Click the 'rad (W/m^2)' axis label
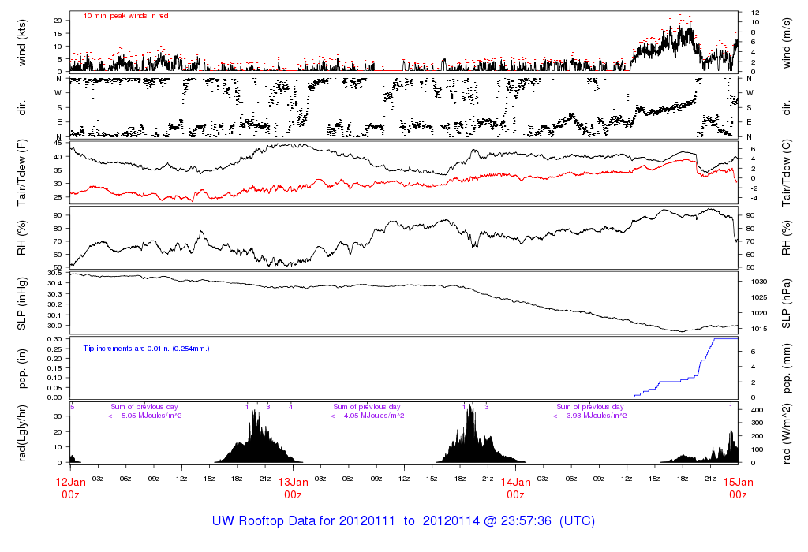The width and height of the screenshot is (808, 552). point(786,433)
